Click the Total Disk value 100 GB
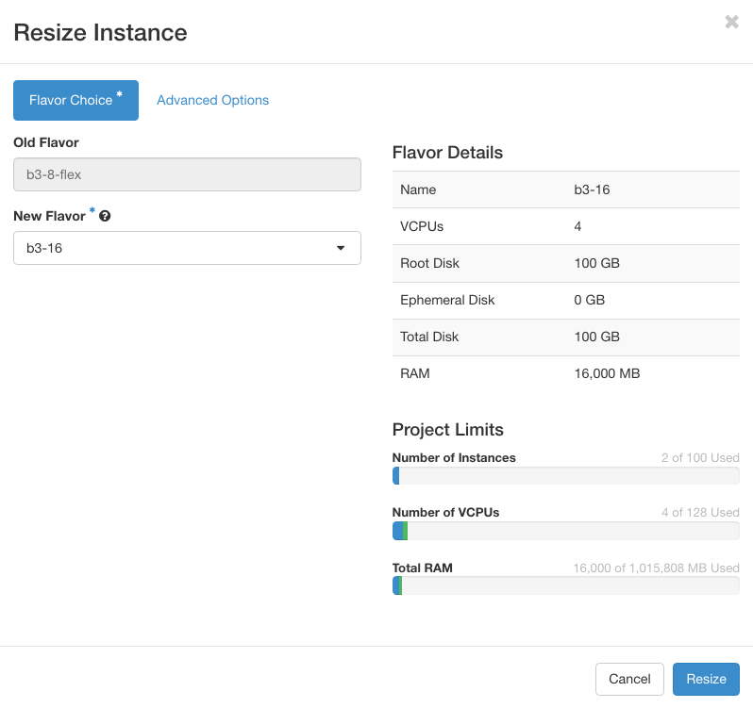The height and width of the screenshot is (708, 753). pos(597,337)
